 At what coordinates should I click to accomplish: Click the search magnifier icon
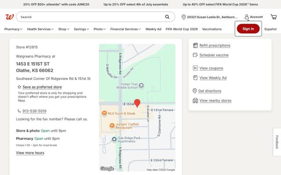[x=167, y=17]
